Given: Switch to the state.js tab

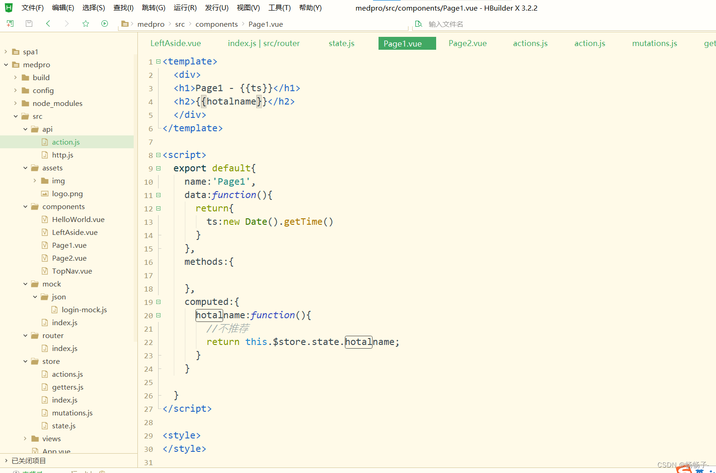Looking at the screenshot, I should 342,43.
